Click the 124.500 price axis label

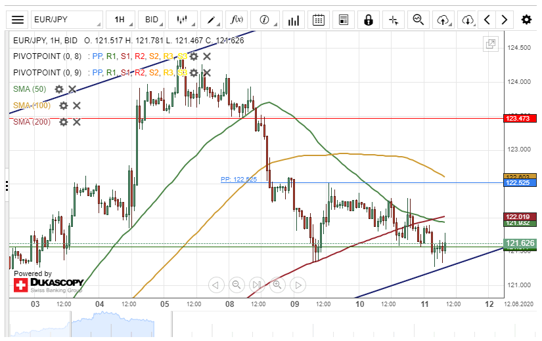519,48
